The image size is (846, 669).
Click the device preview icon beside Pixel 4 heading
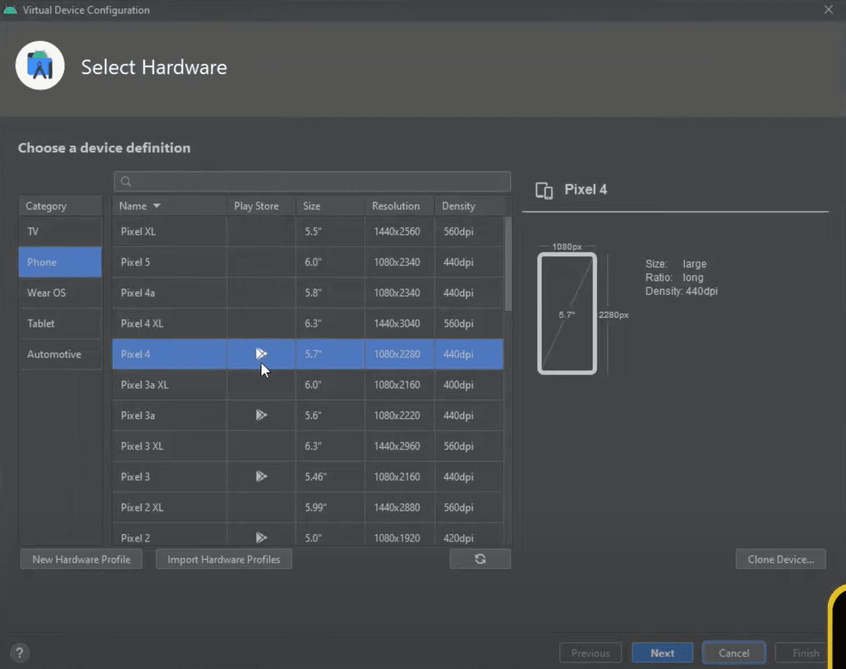[x=544, y=191]
